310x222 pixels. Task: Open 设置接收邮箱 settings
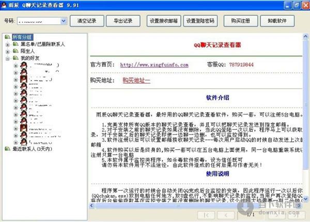pyautogui.click(x=164, y=21)
